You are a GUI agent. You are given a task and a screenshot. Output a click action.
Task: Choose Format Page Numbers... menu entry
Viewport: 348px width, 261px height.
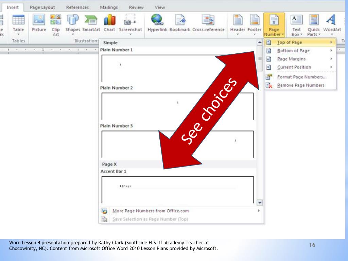[x=300, y=77]
